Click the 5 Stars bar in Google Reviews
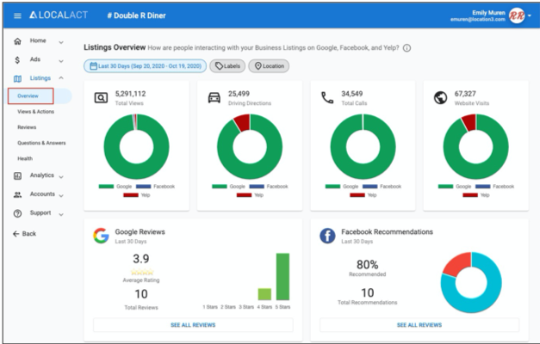Screen dimensions: 540x344 [x=282, y=277]
